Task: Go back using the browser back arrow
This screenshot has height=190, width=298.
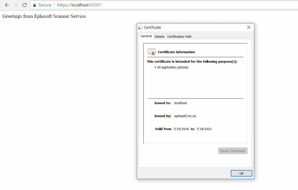Action: pos(7,5)
